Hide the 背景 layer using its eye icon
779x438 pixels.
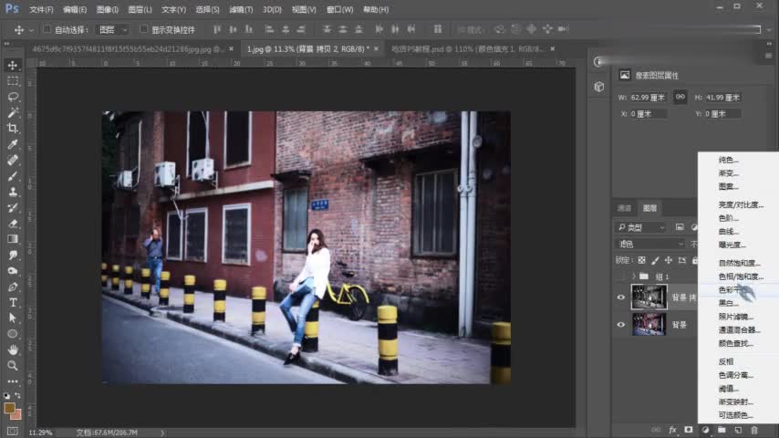click(x=621, y=324)
